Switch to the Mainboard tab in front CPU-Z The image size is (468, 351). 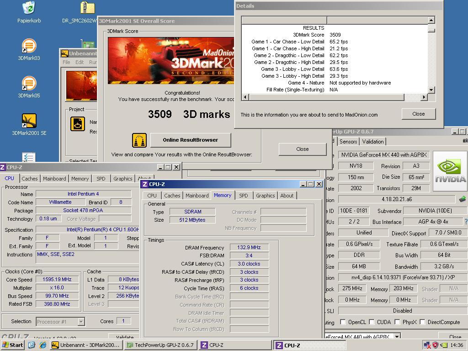pyautogui.click(x=197, y=196)
